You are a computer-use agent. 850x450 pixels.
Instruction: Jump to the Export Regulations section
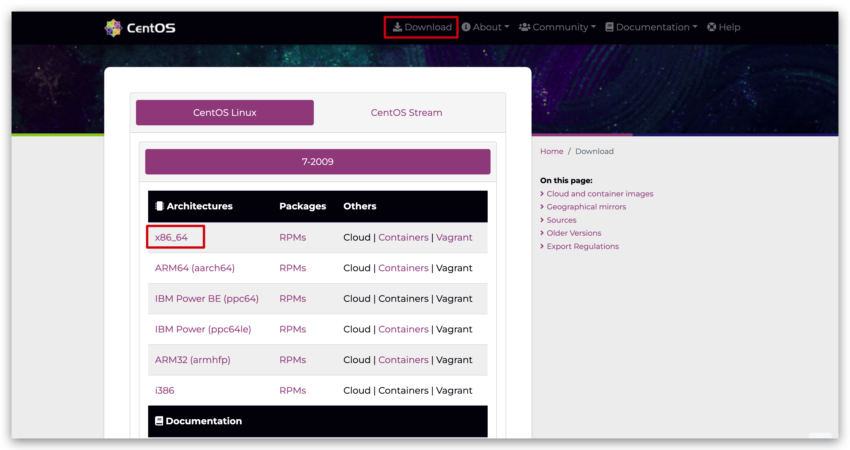582,246
